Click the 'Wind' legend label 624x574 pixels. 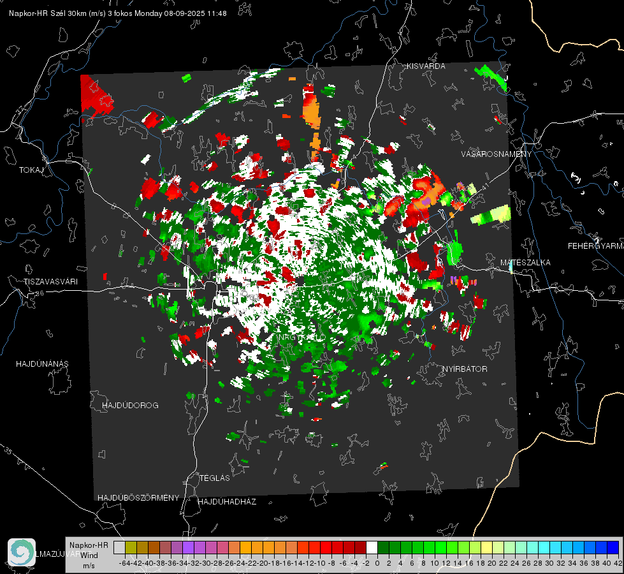click(89, 556)
